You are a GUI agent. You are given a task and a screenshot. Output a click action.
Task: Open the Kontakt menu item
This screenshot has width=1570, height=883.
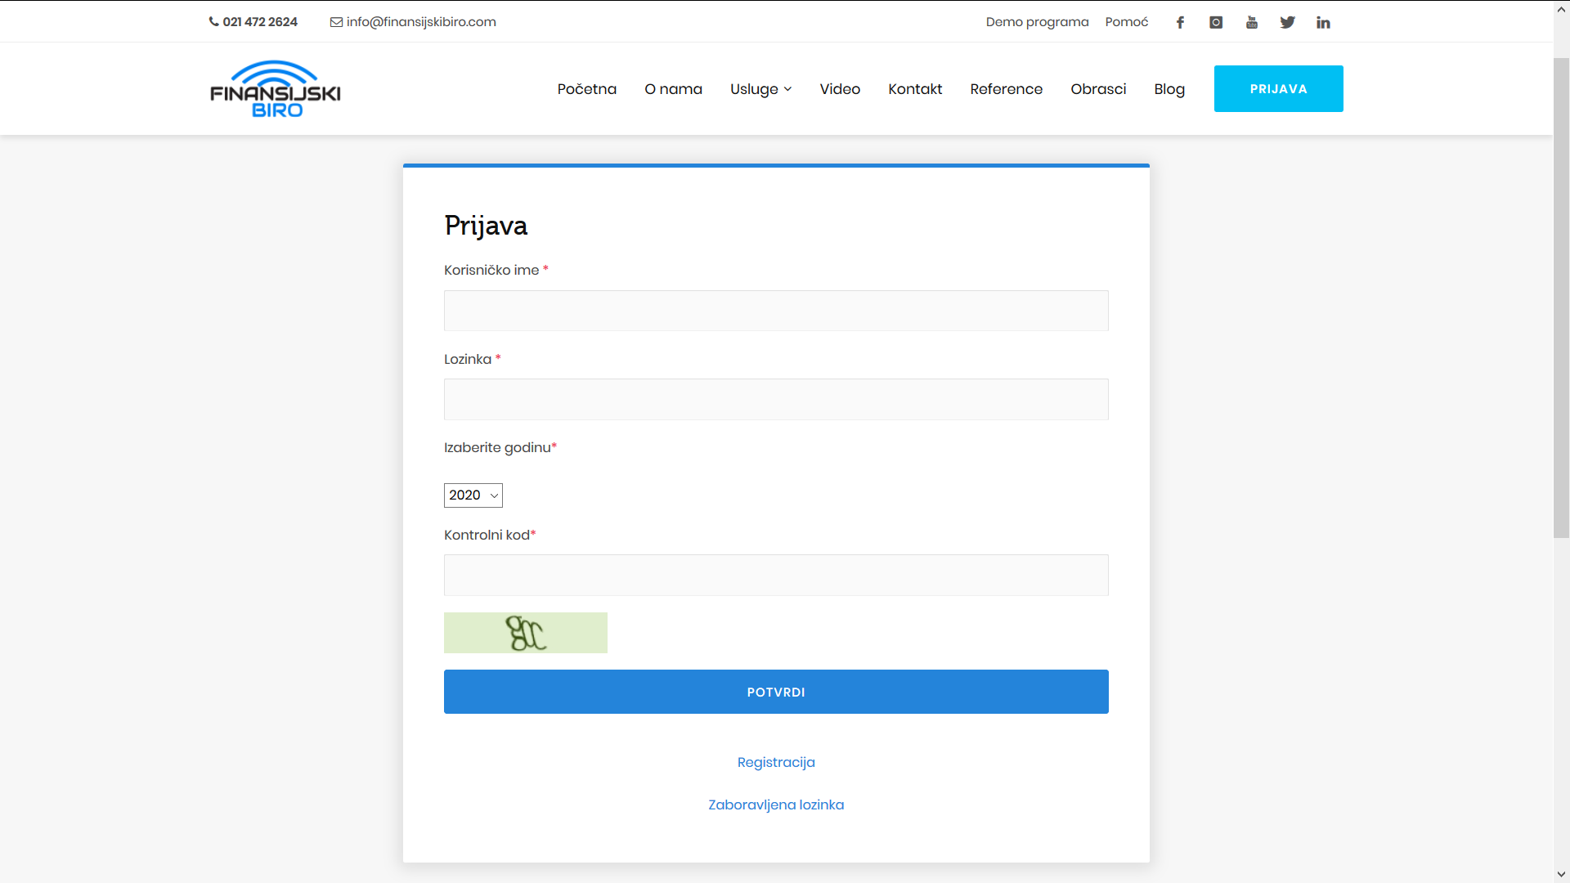coord(915,89)
